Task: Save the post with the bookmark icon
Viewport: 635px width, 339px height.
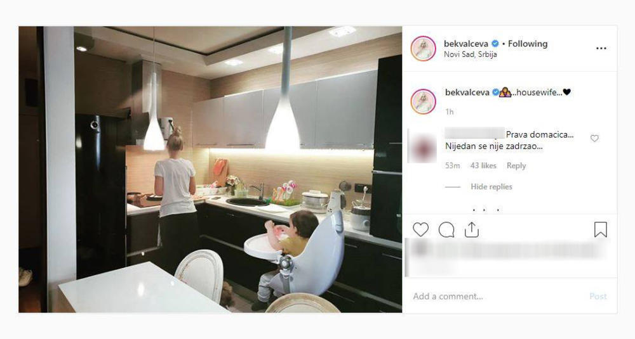Action: (600, 229)
